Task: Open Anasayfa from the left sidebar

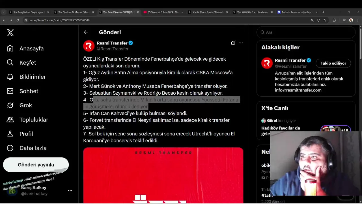Action: pos(25,48)
